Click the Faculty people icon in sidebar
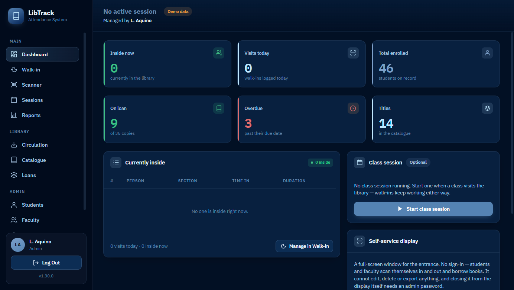The height and width of the screenshot is (290, 514). 14,220
